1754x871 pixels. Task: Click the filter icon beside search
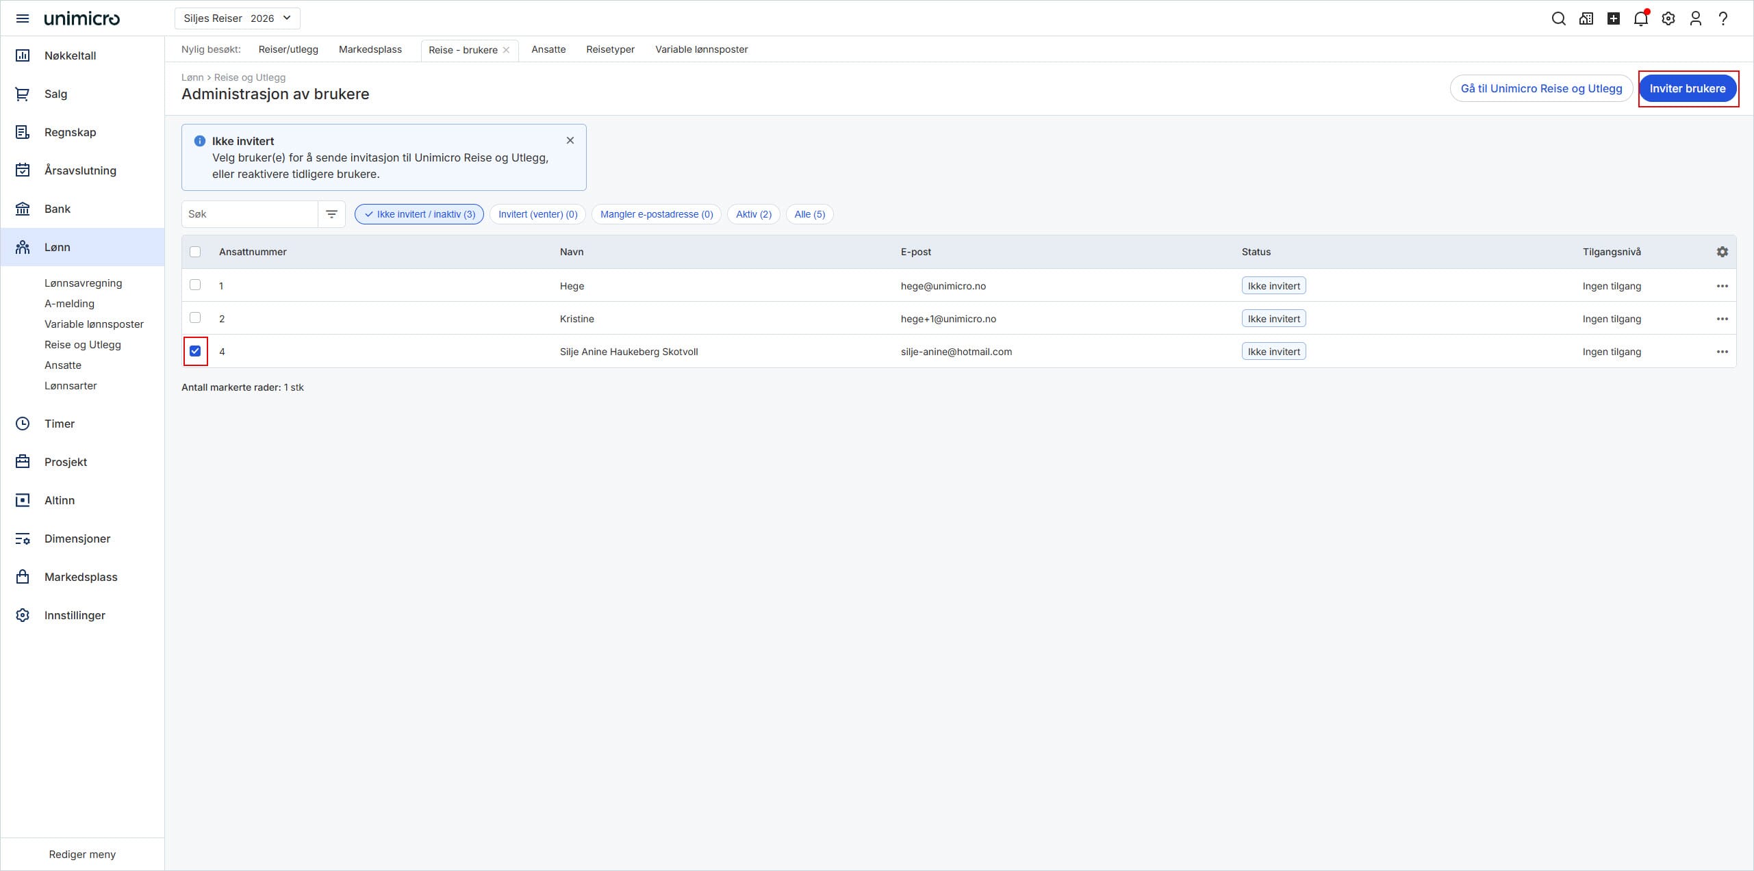point(331,214)
